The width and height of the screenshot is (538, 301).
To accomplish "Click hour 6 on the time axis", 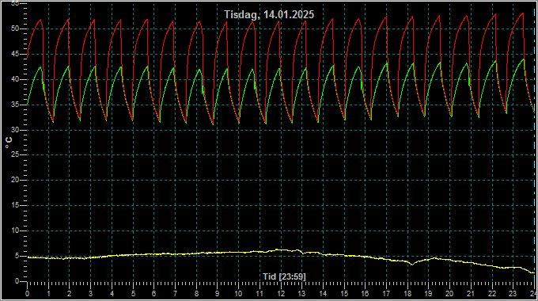I will tap(153, 294).
